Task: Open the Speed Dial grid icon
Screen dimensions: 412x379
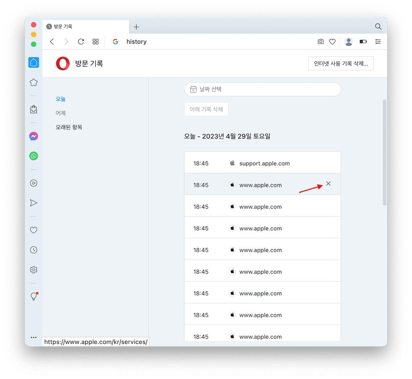Action: click(x=96, y=42)
